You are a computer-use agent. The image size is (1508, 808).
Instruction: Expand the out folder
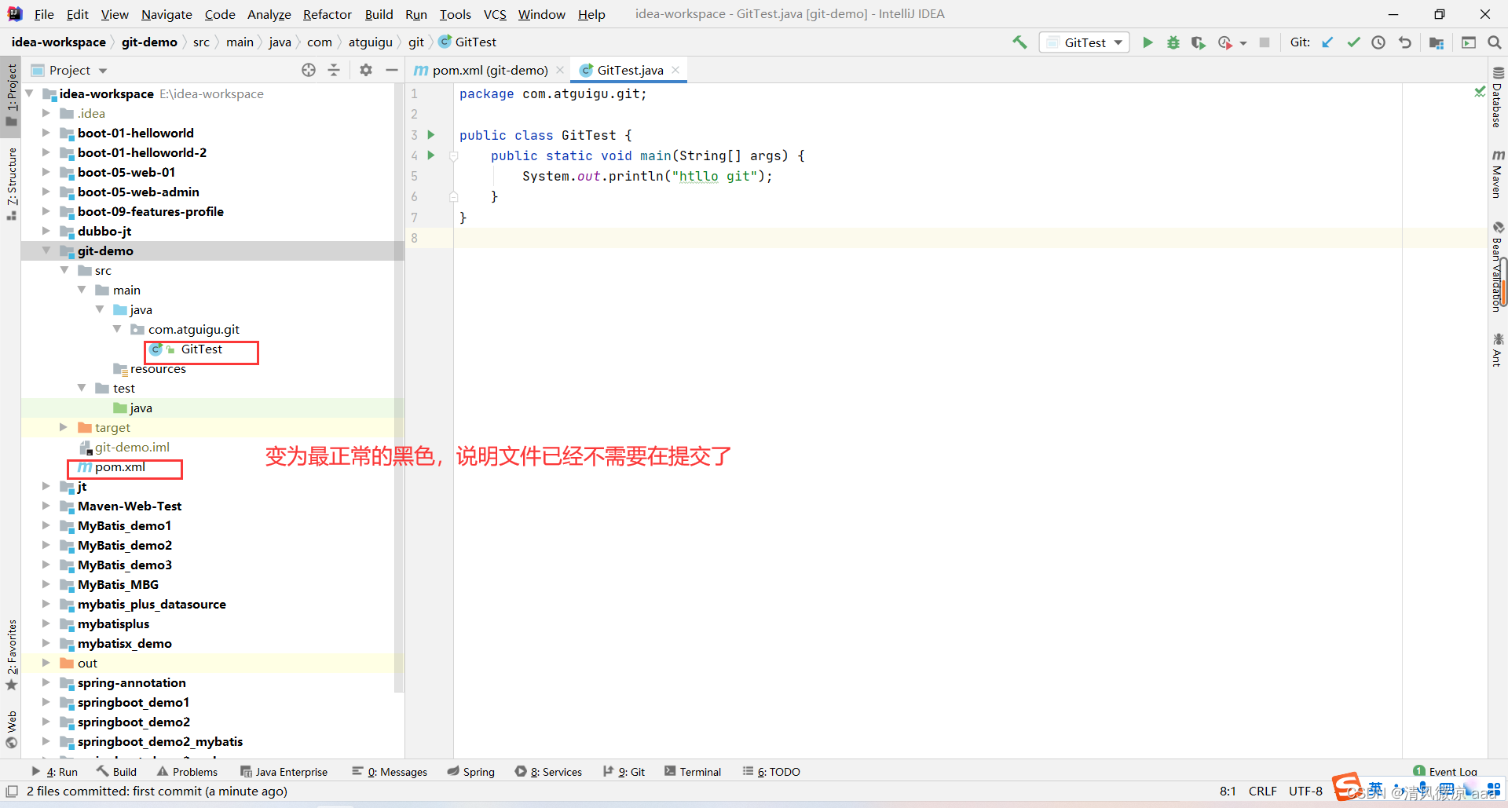(x=46, y=663)
